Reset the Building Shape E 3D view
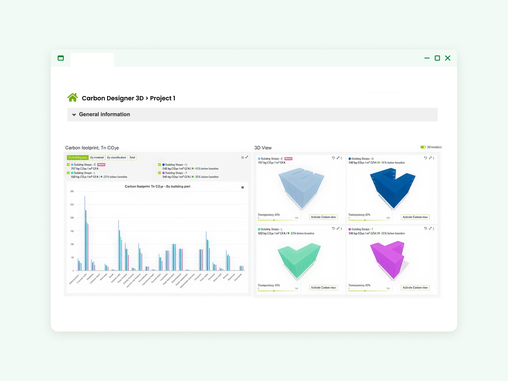The width and height of the screenshot is (508, 381). coord(333,158)
